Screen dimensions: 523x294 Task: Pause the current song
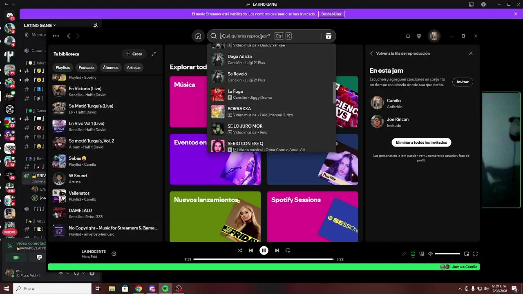tap(264, 250)
